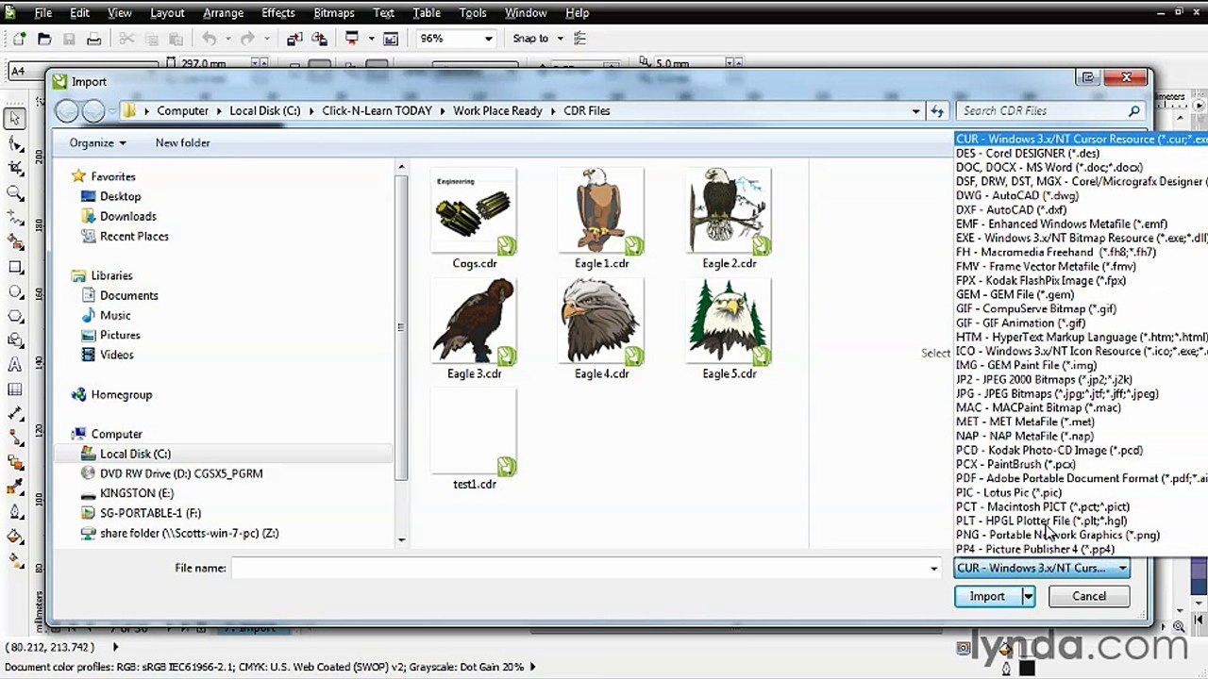Click the Application Launcher icon

pos(353,39)
